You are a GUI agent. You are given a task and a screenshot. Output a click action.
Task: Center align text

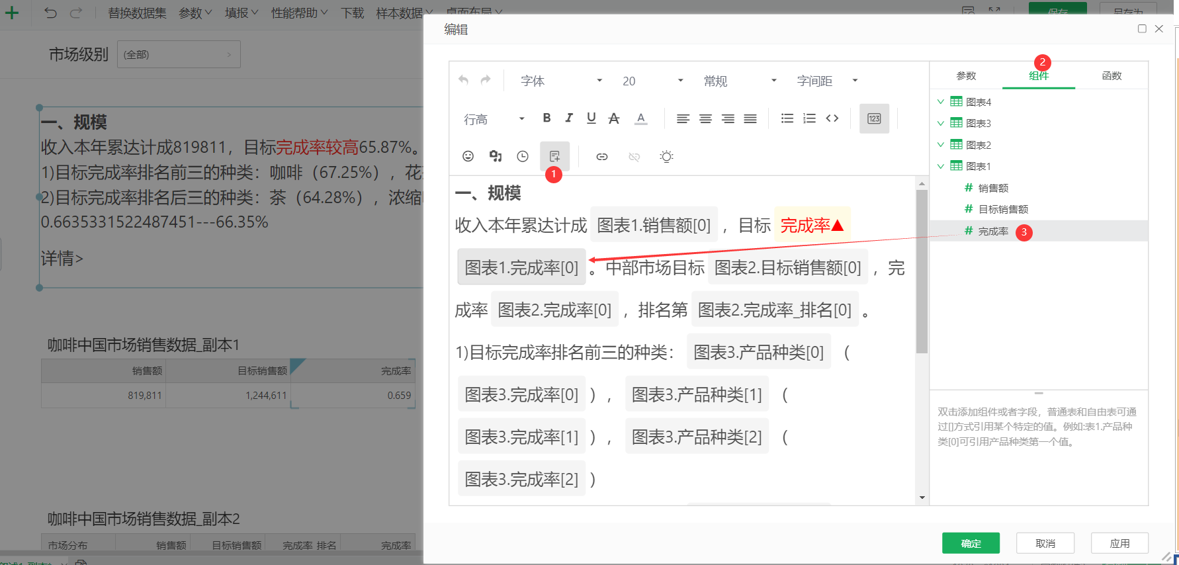click(x=706, y=118)
